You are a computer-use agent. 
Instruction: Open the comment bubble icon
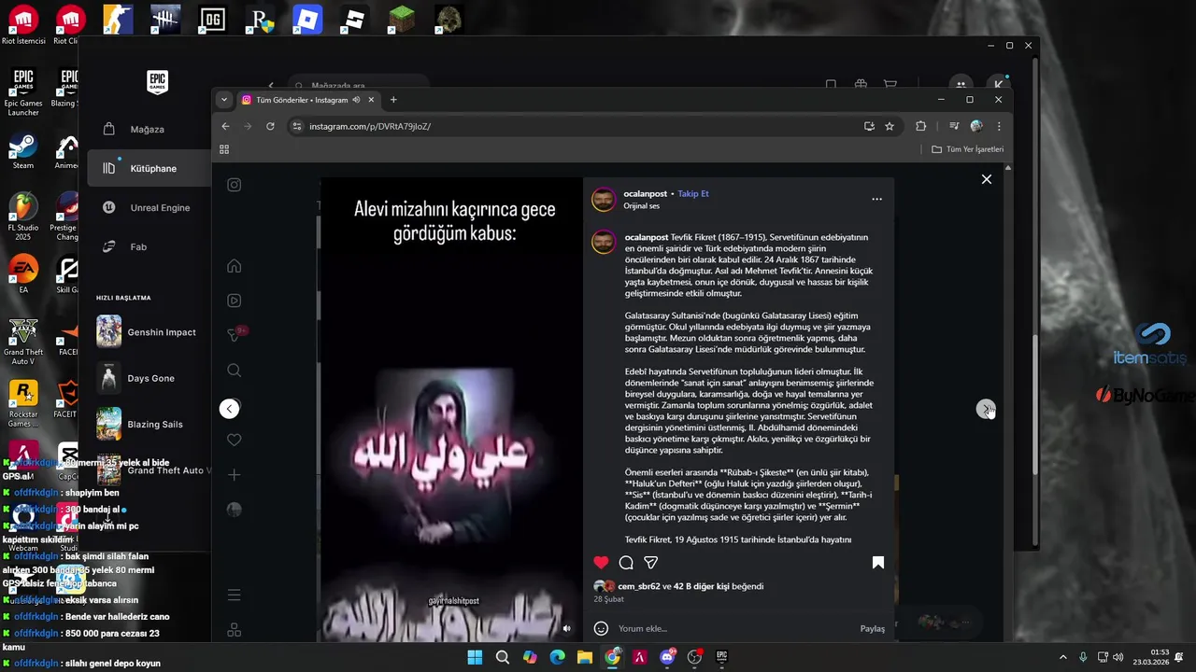(626, 562)
